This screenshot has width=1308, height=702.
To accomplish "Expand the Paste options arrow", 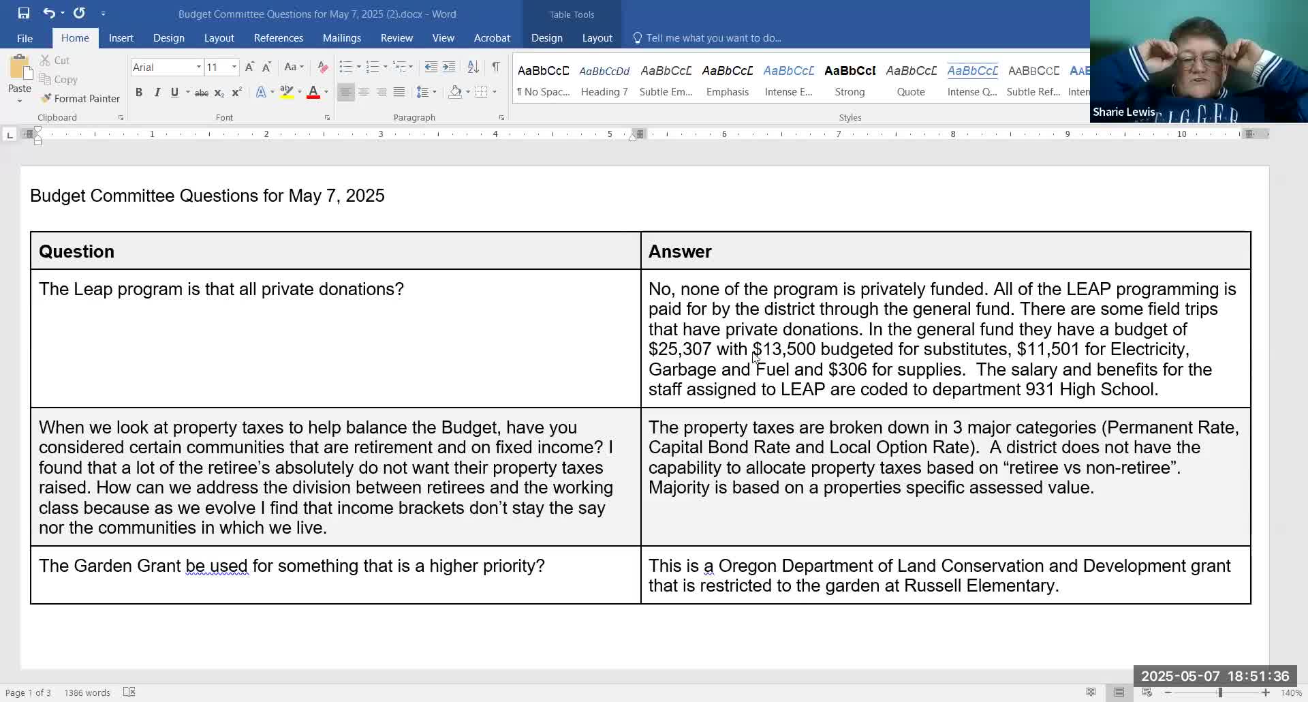I will coord(20,101).
